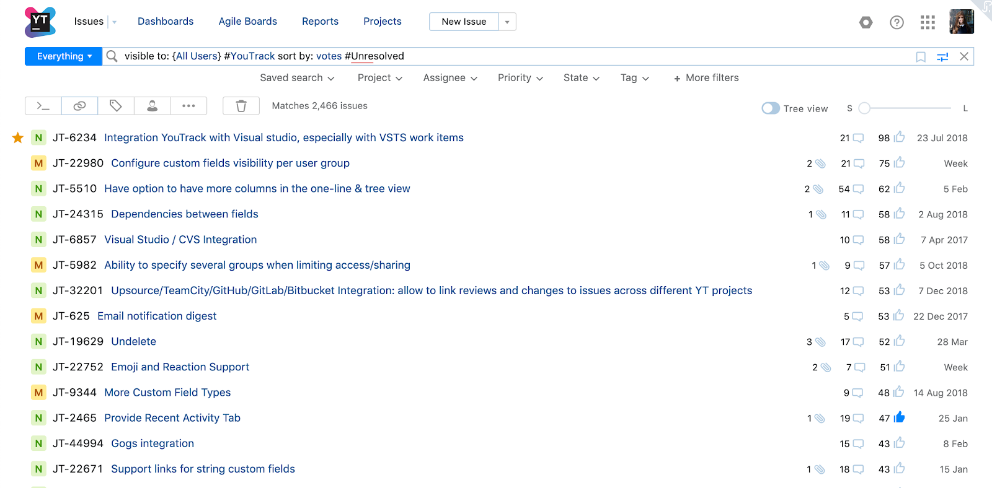Set list detail size to L
This screenshot has width=992, height=488.
coord(965,108)
